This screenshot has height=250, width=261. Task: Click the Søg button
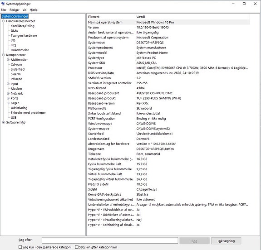194,241
